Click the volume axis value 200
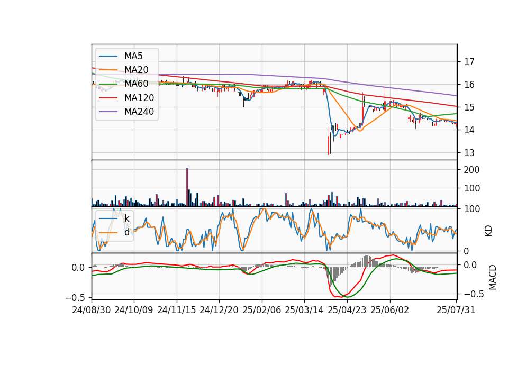This screenshot has height=365, width=508. coord(471,170)
